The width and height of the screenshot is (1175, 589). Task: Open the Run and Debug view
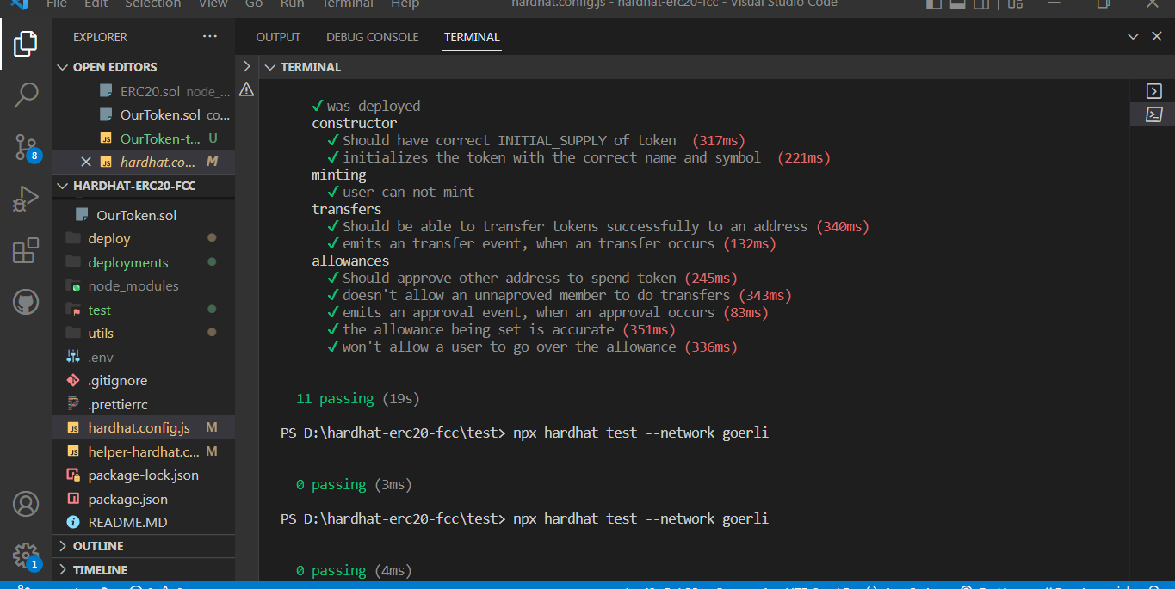click(x=26, y=199)
